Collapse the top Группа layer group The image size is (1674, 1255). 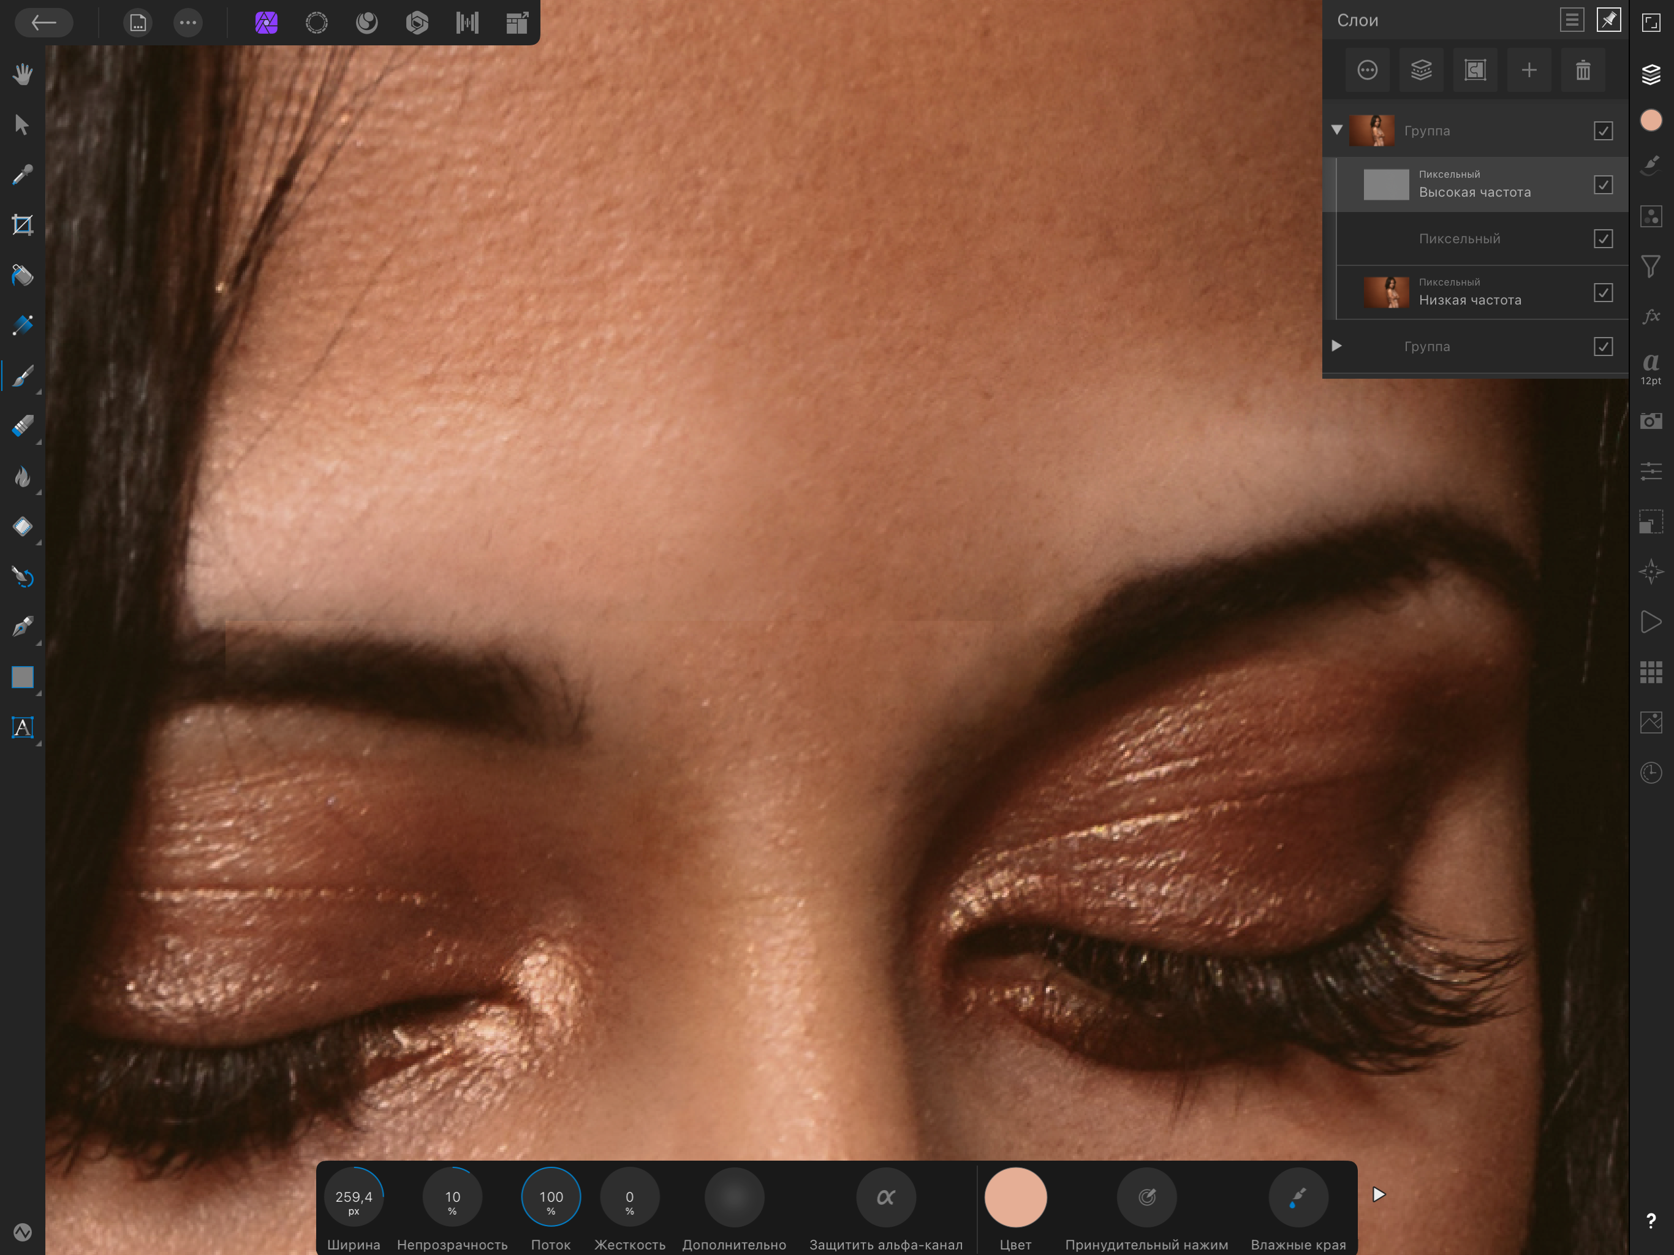point(1336,130)
